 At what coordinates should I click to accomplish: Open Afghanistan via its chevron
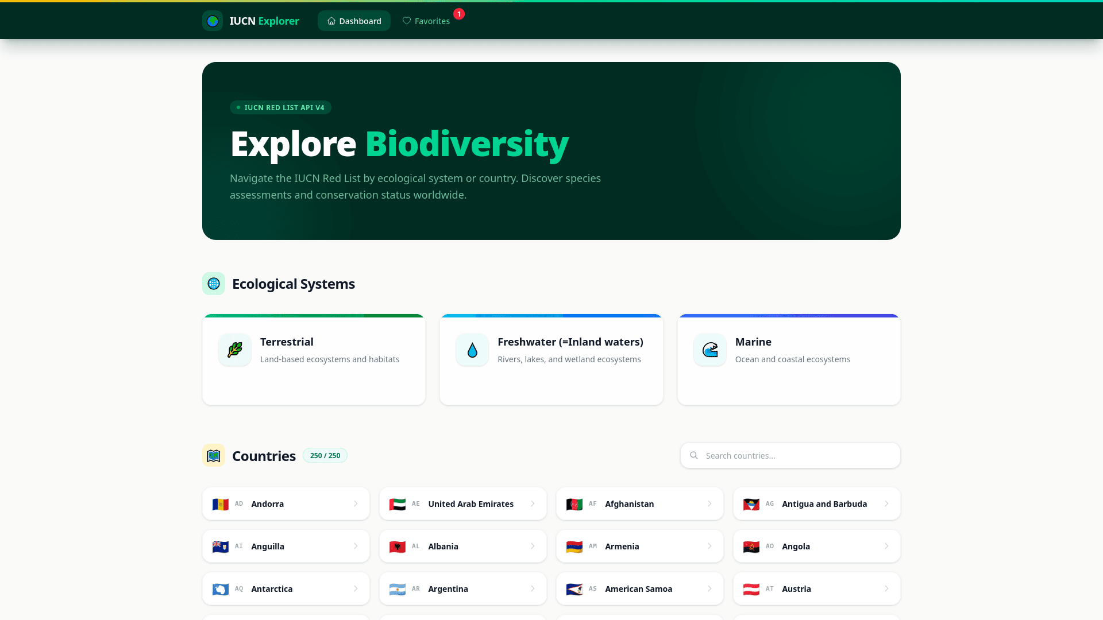(x=709, y=504)
